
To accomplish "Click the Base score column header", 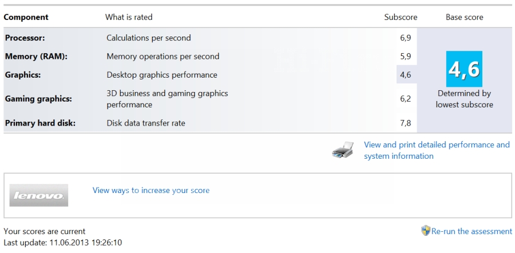I will 464,17.
